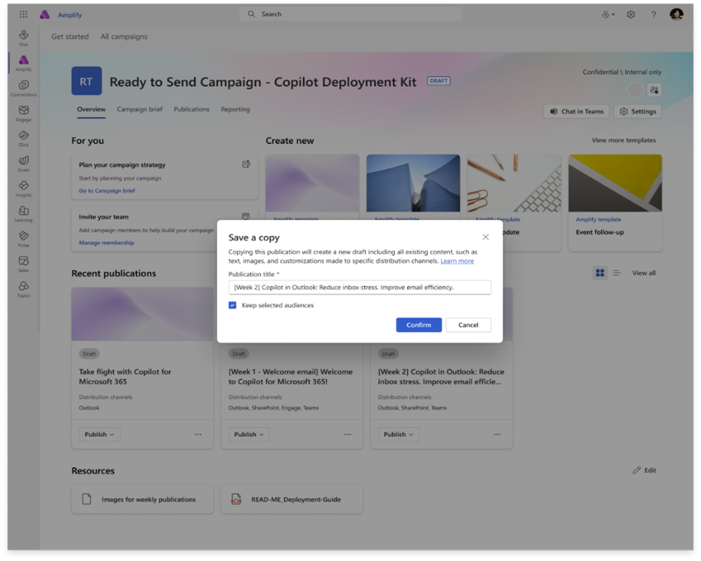This screenshot has height=561, width=701.
Task: Close the Save a copy dialog
Action: coord(486,237)
